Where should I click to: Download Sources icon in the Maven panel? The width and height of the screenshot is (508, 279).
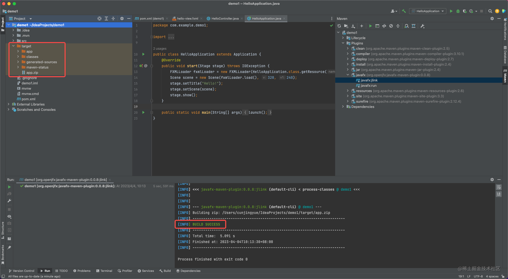[353, 26]
